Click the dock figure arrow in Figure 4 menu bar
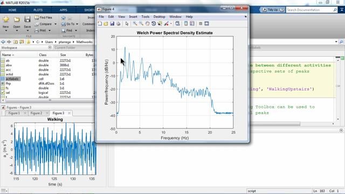This screenshot has width=345, height=194. click(246, 17)
